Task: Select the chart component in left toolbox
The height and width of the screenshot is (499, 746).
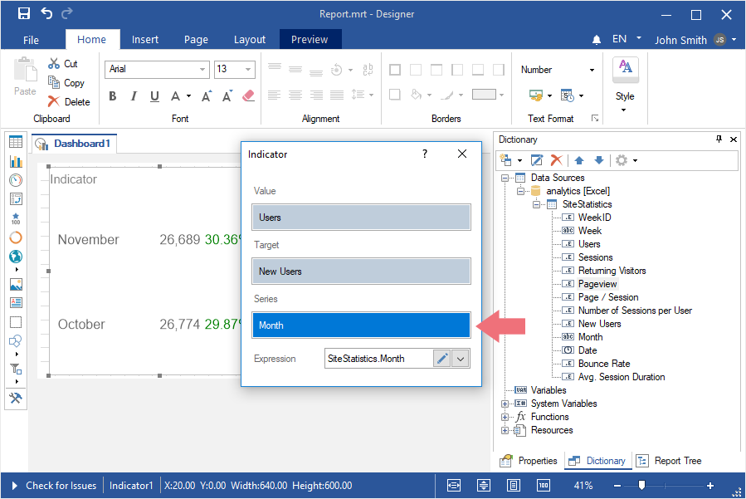Action: 16,161
